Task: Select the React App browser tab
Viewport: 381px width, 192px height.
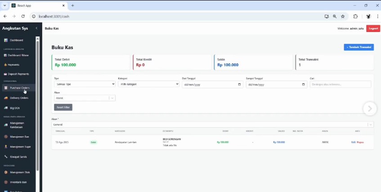Action: [38, 5]
